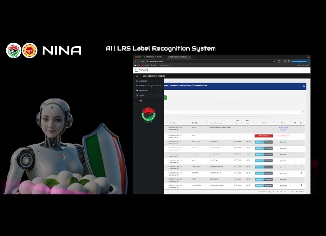This screenshot has height=236, width=326.
Task: Click the icon at the search field's right end
Action: (x=303, y=112)
